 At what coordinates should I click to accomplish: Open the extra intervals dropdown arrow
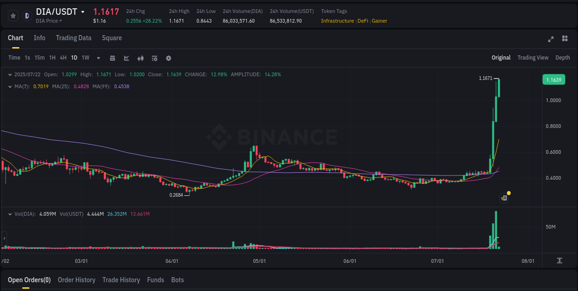point(98,58)
